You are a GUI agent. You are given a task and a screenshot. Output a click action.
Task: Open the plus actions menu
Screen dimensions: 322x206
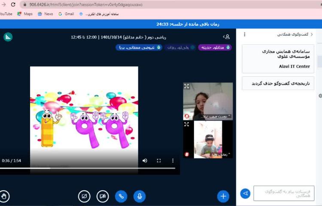coord(223,197)
